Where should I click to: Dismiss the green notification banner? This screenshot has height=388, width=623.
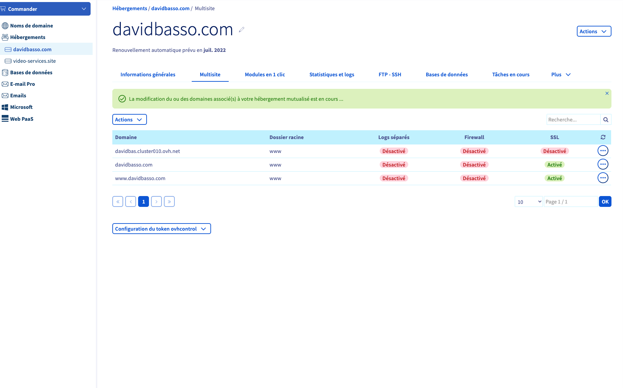607,93
